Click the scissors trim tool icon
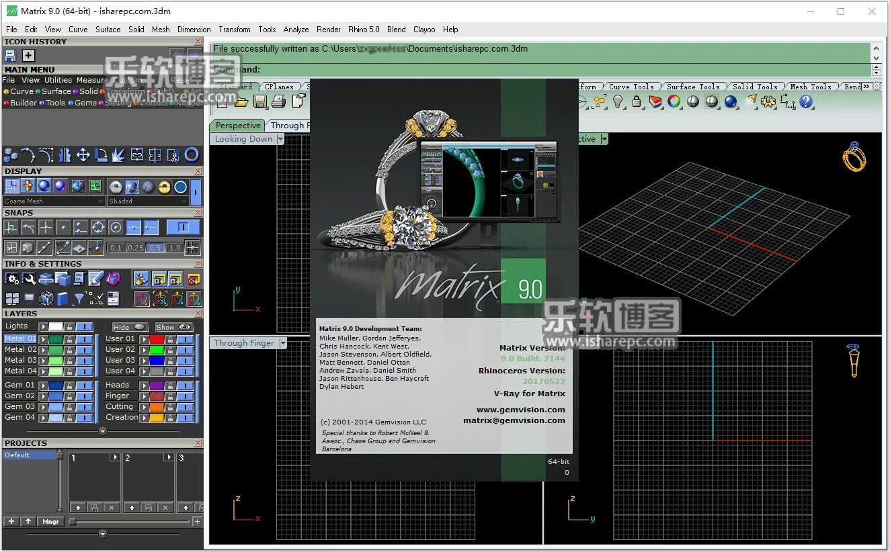Image resolution: width=890 pixels, height=552 pixels. pyautogui.click(x=173, y=155)
